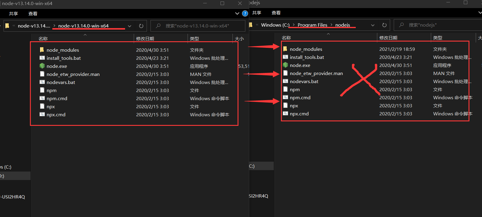
Task: Expand ribbon chevron in nodejs window
Action: coord(480,13)
